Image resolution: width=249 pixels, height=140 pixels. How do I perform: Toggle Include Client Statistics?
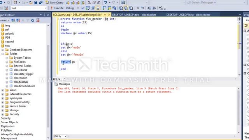click(114, 8)
